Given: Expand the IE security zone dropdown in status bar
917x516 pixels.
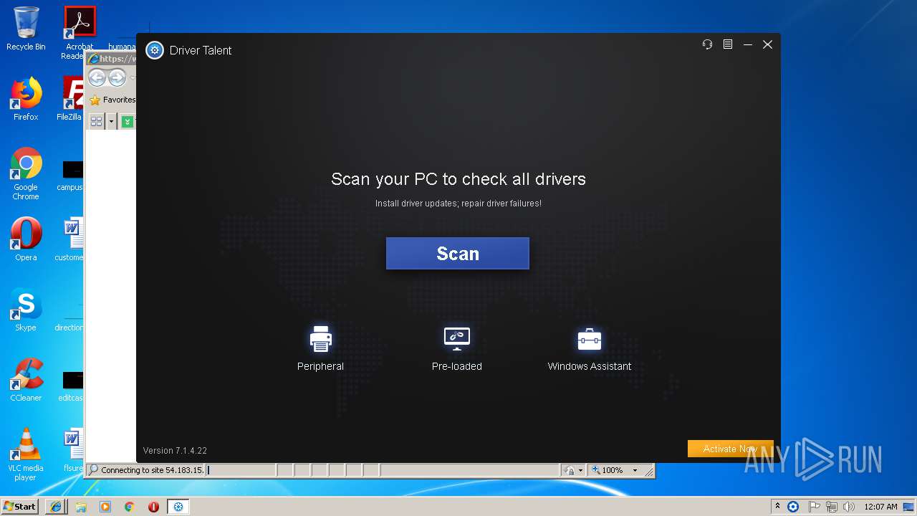Looking at the screenshot, I should pos(580,470).
